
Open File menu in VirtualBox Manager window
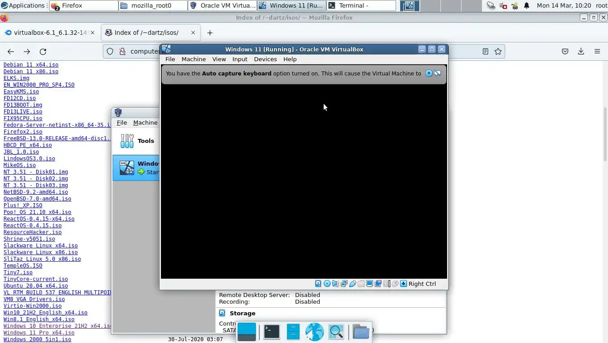pos(122,122)
